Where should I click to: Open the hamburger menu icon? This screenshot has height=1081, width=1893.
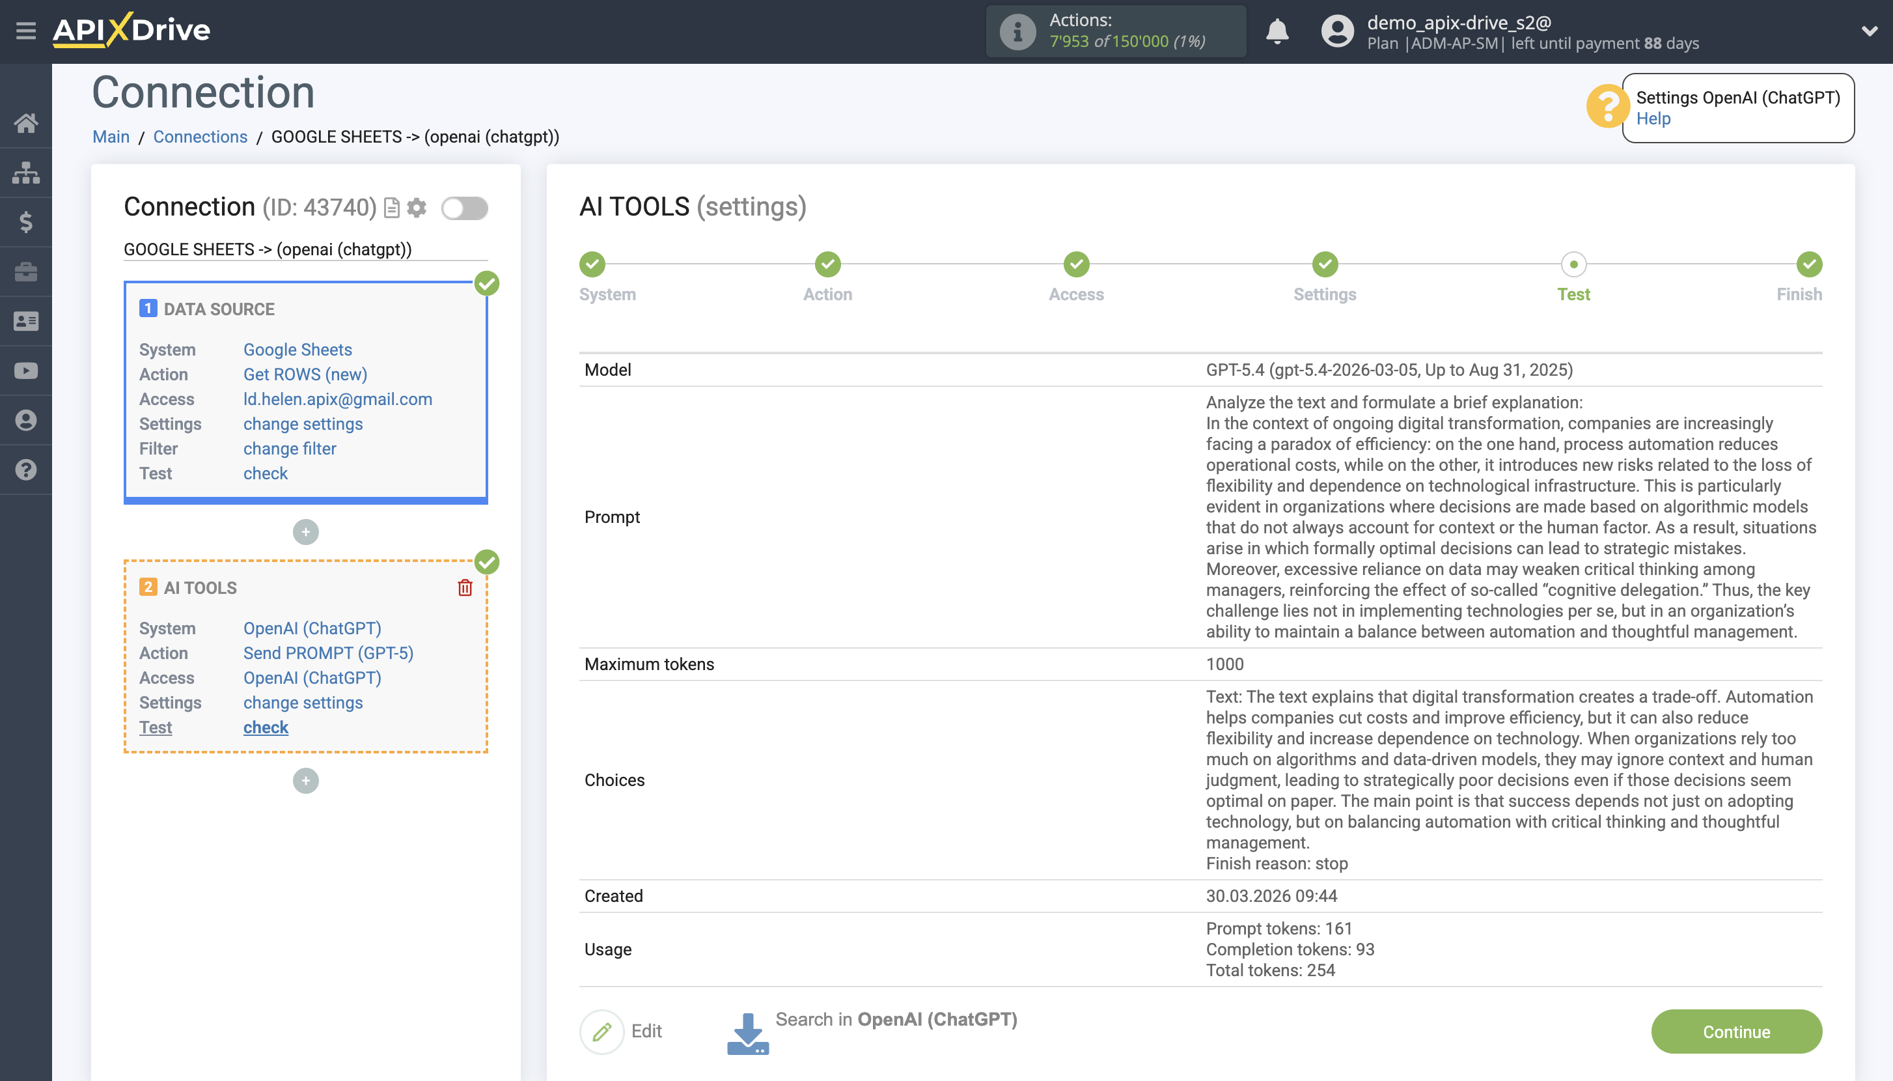[26, 31]
